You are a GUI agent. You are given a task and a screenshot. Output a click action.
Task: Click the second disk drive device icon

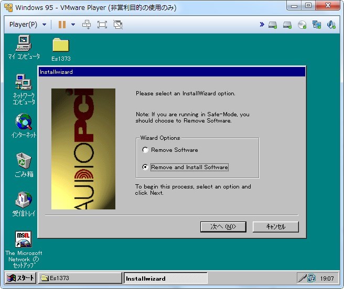(x=287, y=25)
